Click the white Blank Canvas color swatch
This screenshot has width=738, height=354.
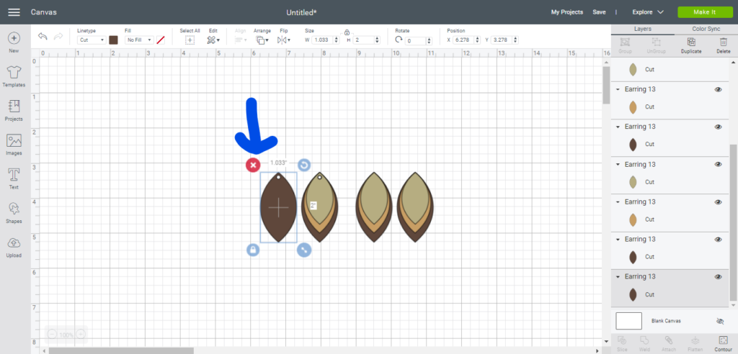628,321
